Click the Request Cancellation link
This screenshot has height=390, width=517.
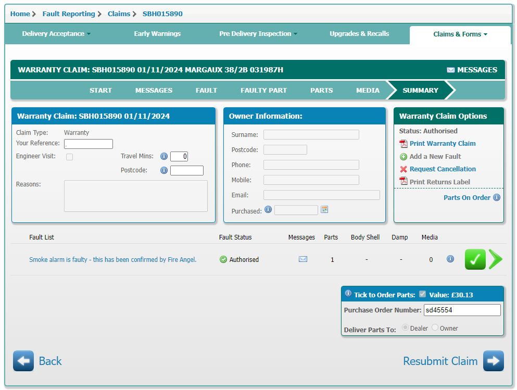443,169
